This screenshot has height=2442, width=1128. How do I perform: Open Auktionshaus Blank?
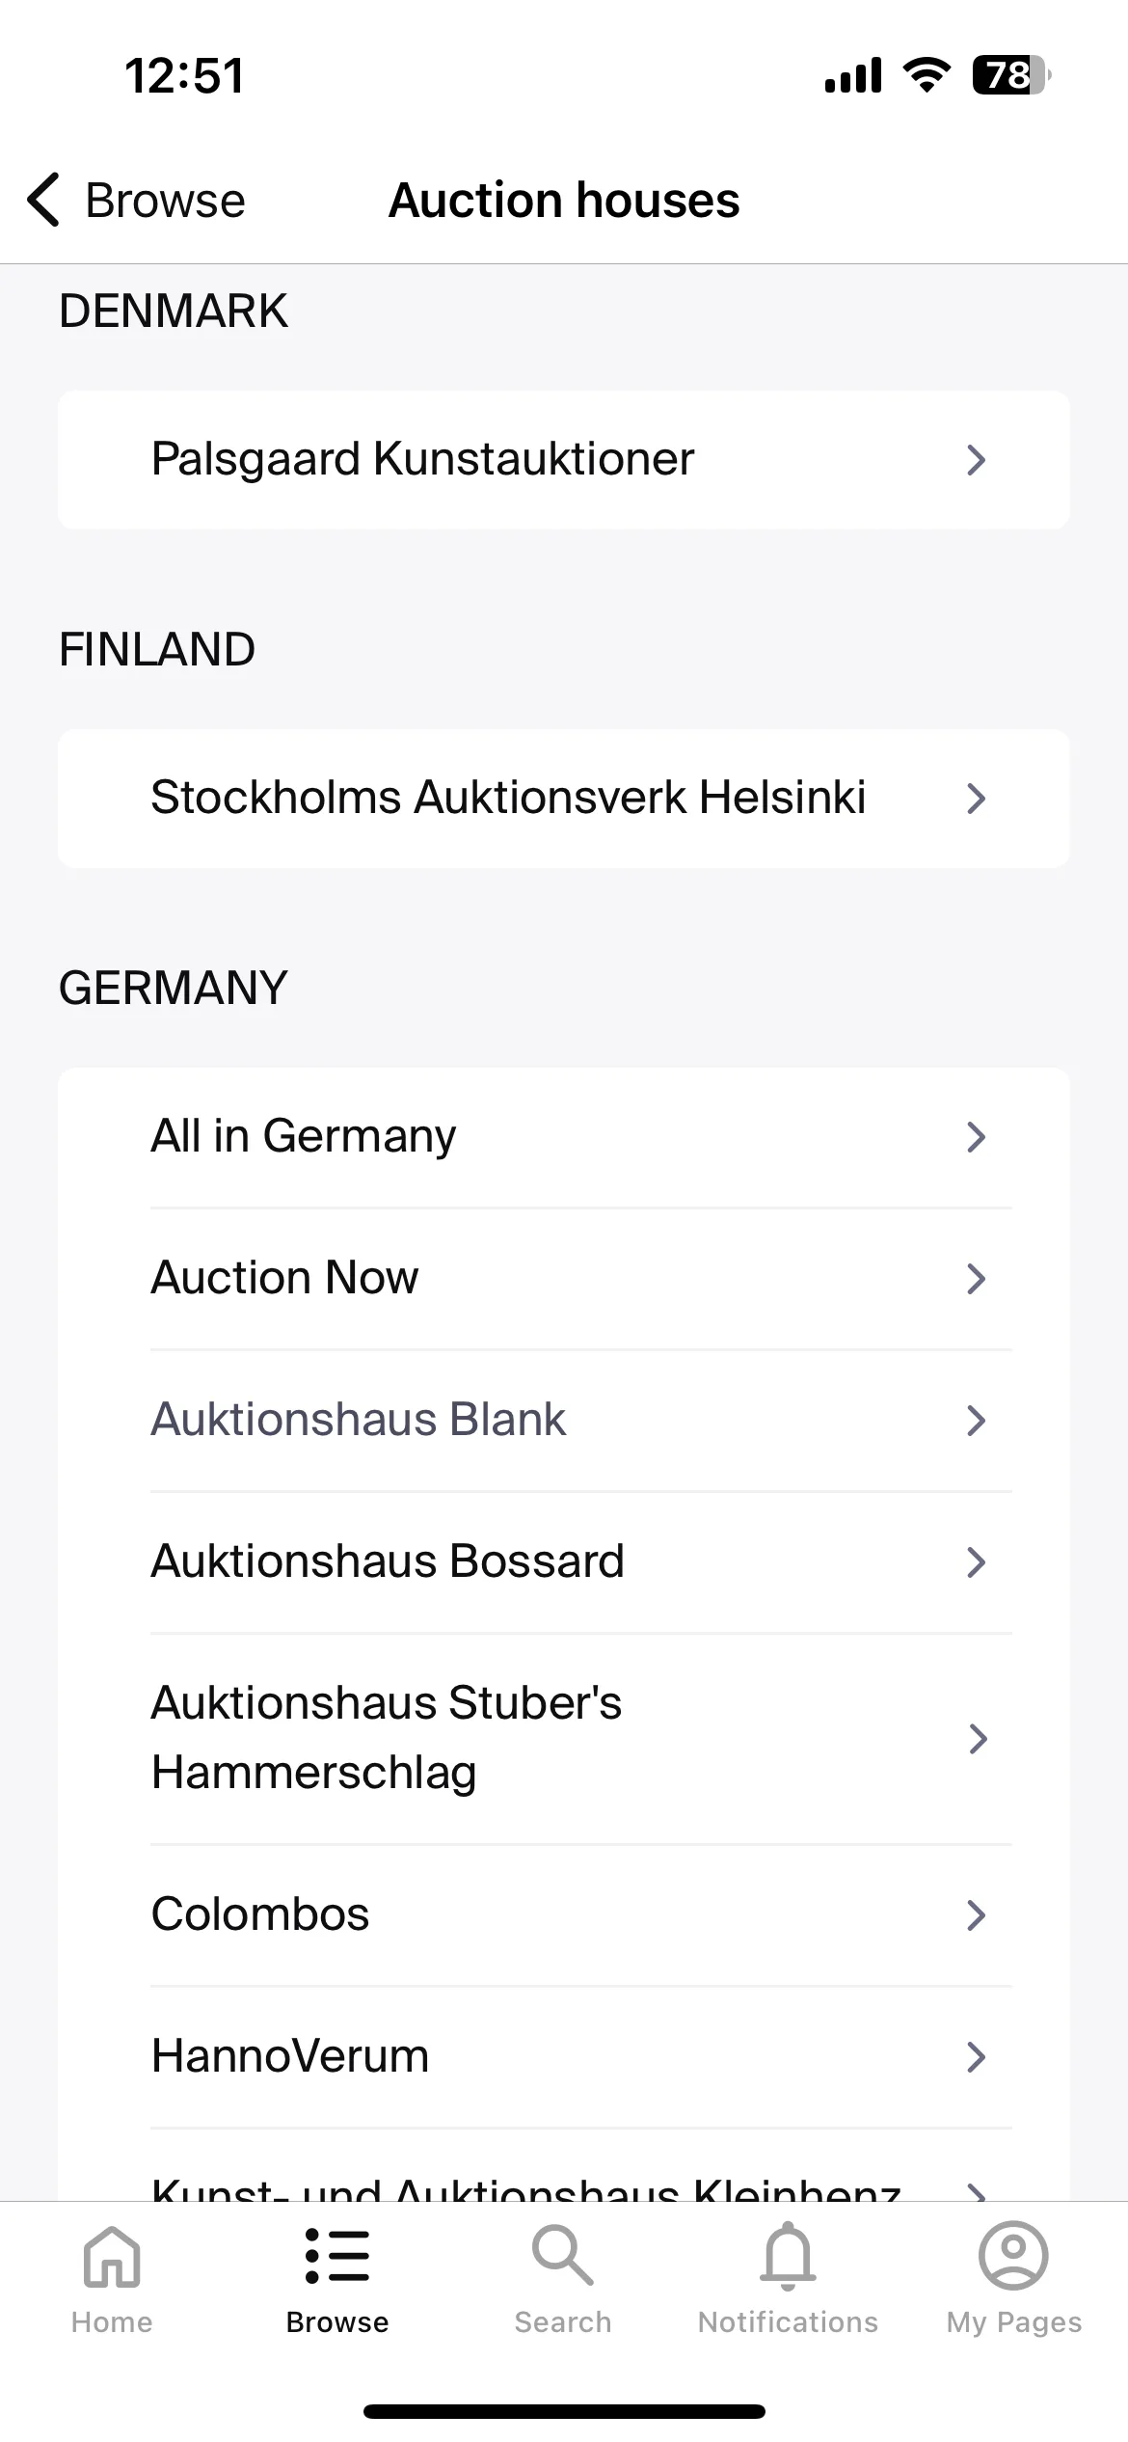(564, 1421)
